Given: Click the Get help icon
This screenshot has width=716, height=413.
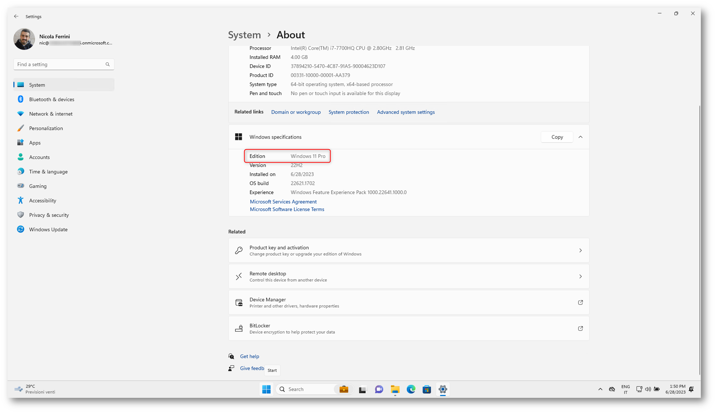Looking at the screenshot, I should [x=231, y=356].
